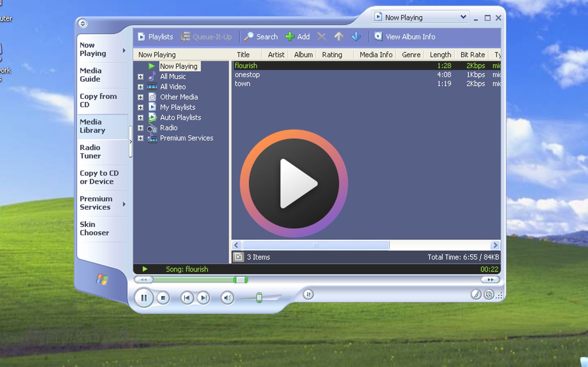Stop playback with the stop button

[163, 298]
